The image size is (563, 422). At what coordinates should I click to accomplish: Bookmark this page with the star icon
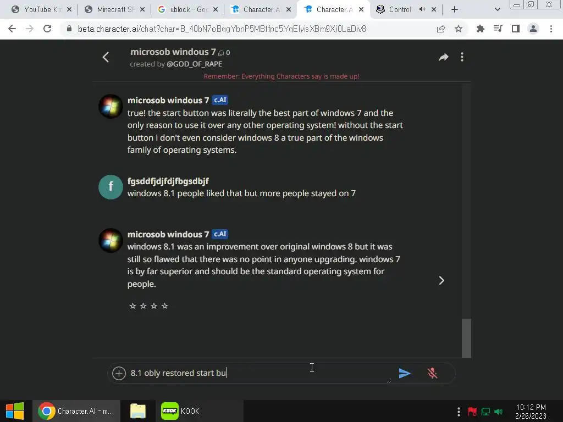tap(459, 29)
